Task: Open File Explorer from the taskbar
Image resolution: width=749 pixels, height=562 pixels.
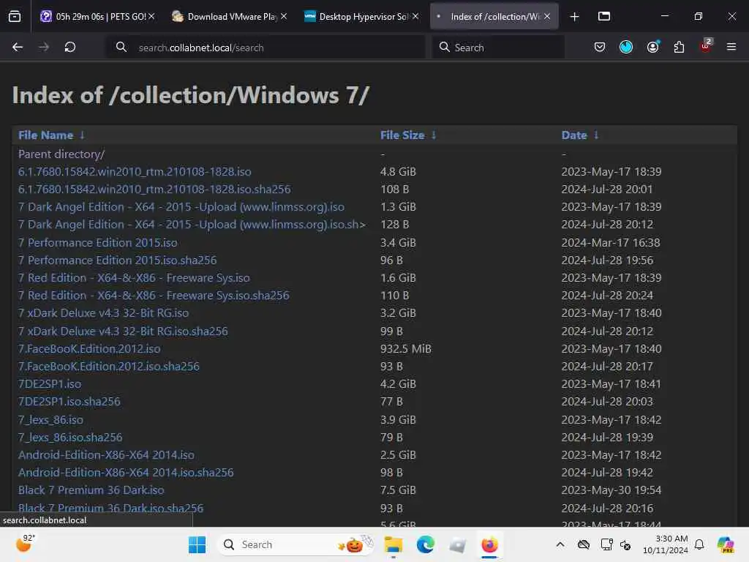Action: click(x=394, y=544)
